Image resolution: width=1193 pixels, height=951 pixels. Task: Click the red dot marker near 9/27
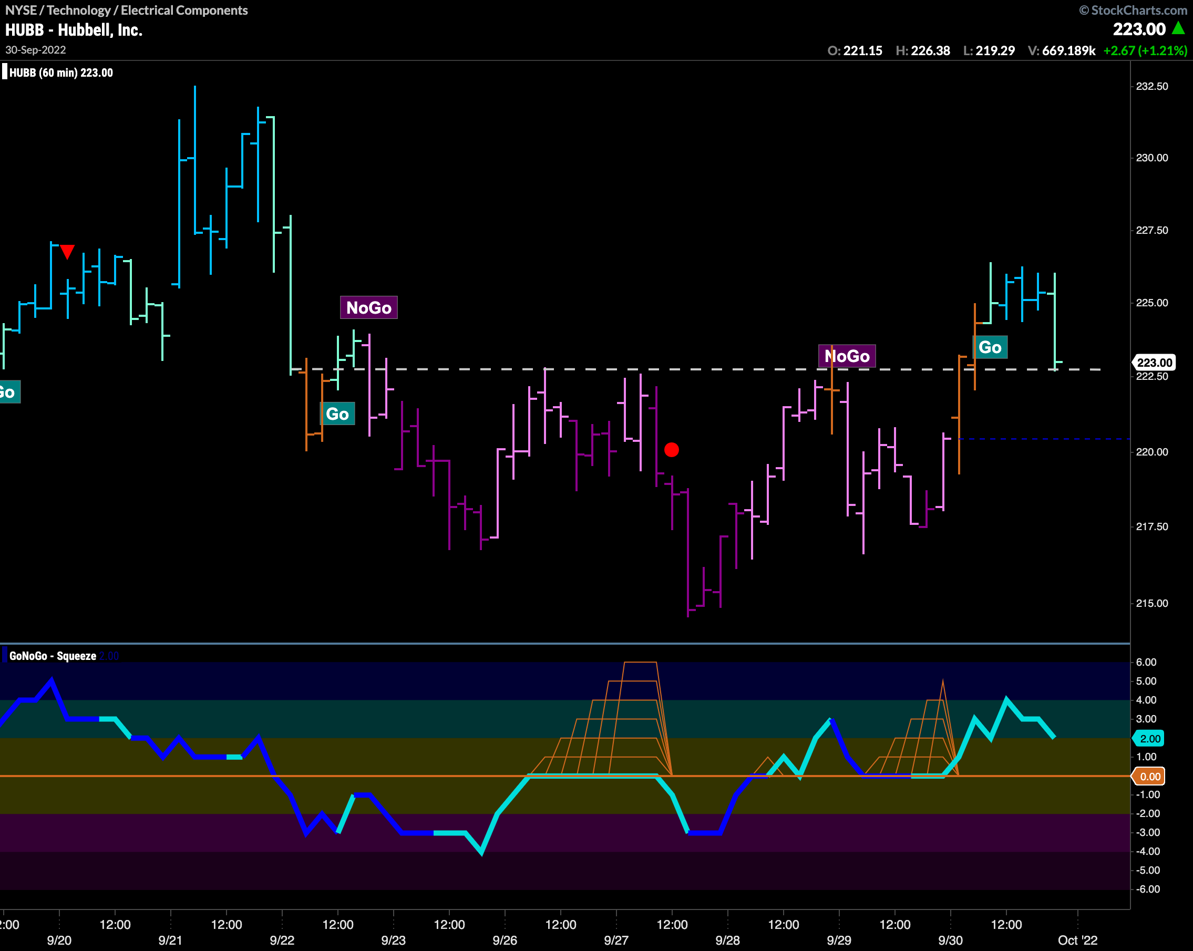(671, 450)
